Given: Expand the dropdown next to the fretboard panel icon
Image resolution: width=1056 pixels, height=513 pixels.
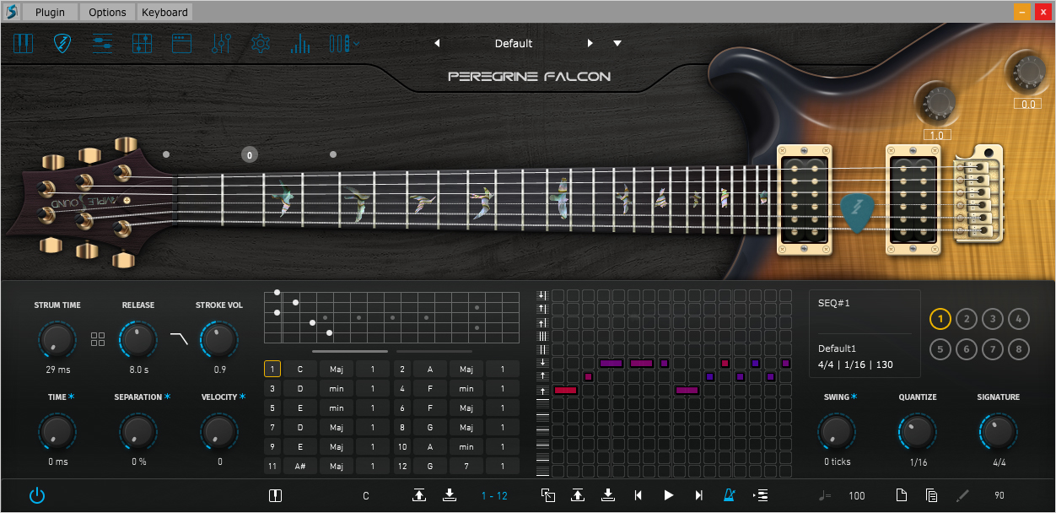Looking at the screenshot, I should (x=357, y=42).
